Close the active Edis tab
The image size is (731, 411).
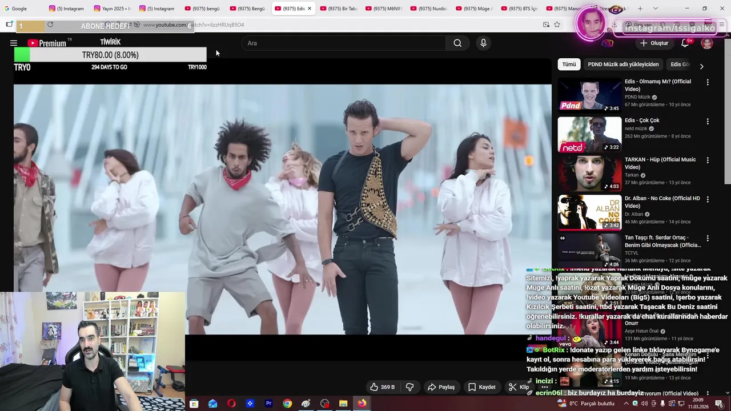tap(310, 9)
